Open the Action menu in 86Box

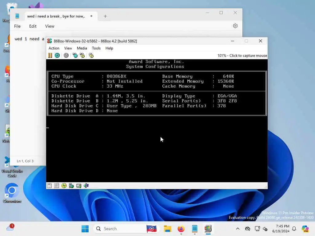54,48
